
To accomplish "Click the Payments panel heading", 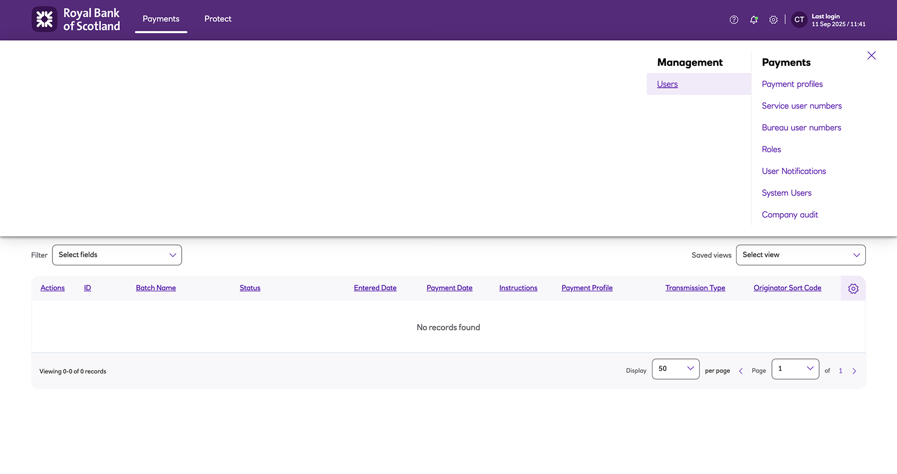I will coord(786,62).
